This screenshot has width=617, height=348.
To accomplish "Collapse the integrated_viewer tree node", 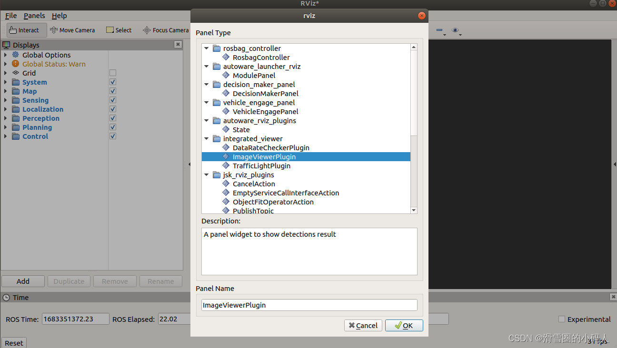I will coord(207,138).
